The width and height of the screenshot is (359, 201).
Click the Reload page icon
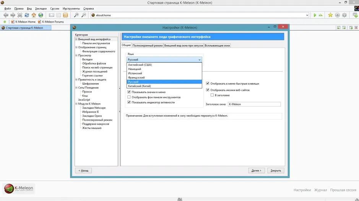27,15
